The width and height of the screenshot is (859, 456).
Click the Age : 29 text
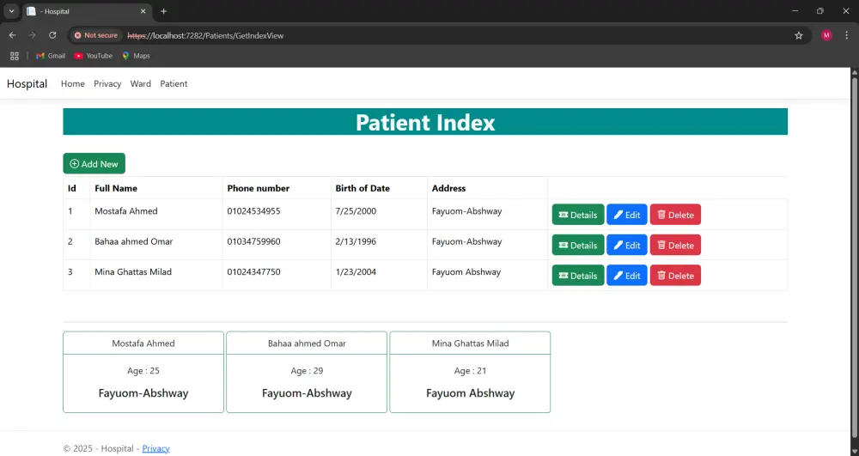307,371
